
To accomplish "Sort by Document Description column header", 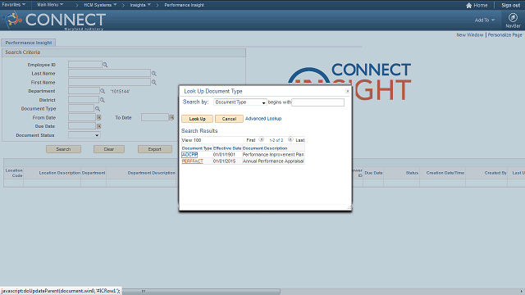I will point(265,148).
